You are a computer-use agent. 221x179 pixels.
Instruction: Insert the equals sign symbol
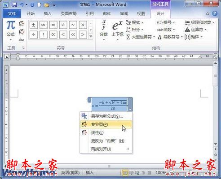pyautogui.click(x=53, y=25)
